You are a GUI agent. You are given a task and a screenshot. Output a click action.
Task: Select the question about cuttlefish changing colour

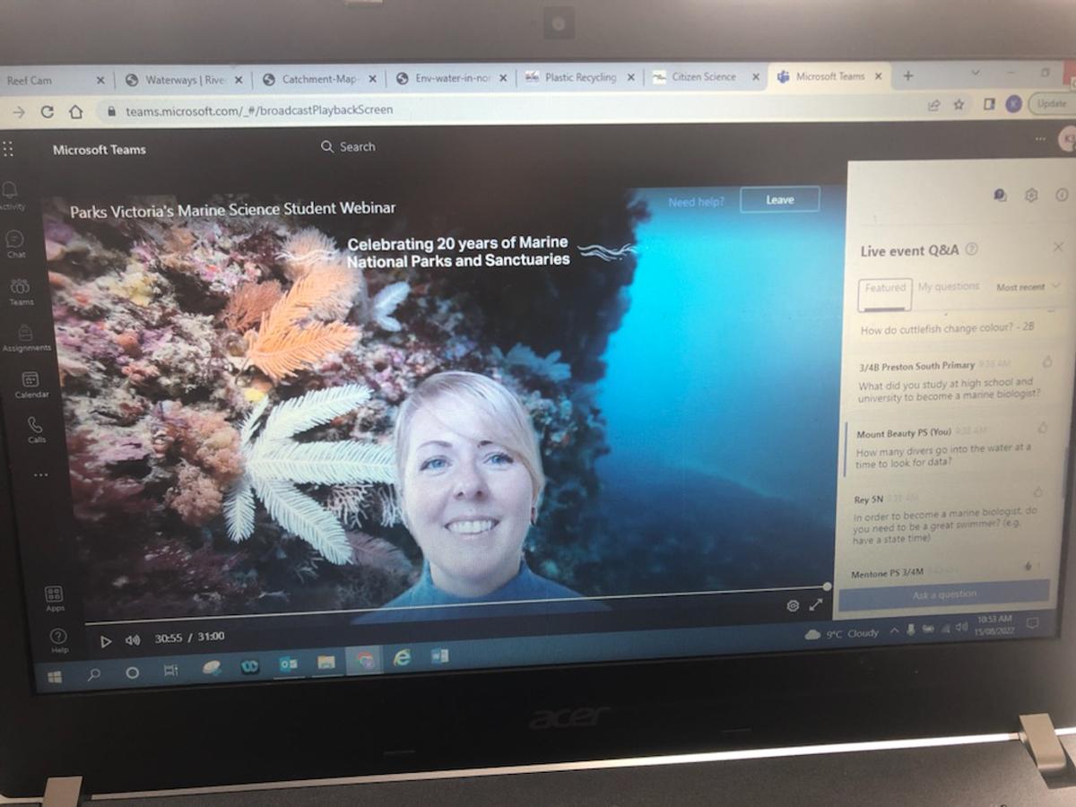click(947, 329)
